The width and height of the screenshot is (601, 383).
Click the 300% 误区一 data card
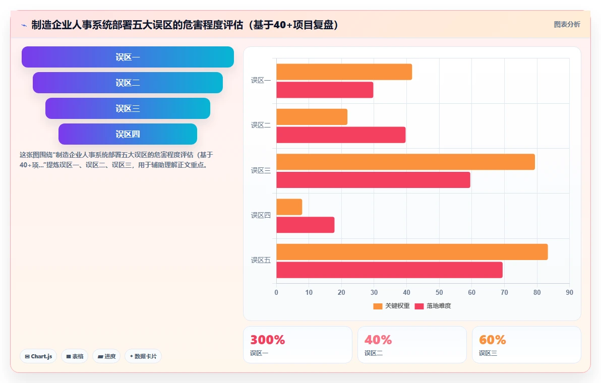(x=297, y=345)
